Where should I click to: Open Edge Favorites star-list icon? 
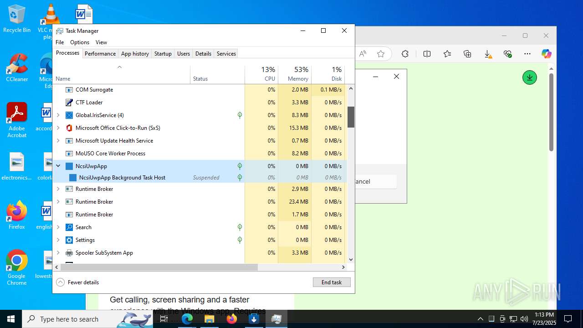447,54
